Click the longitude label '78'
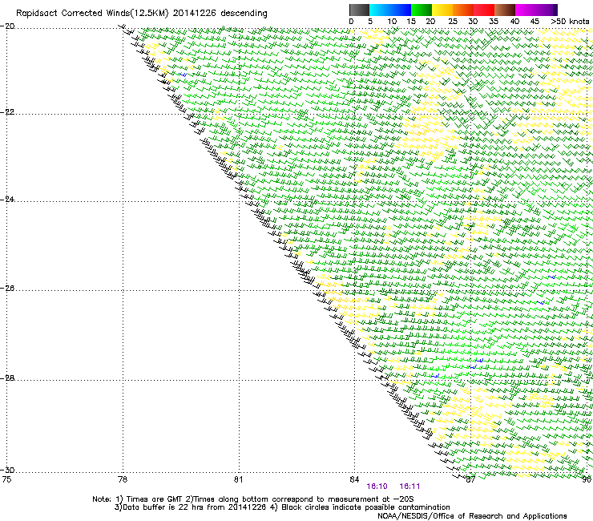The height and width of the screenshot is (521, 593). point(123,479)
